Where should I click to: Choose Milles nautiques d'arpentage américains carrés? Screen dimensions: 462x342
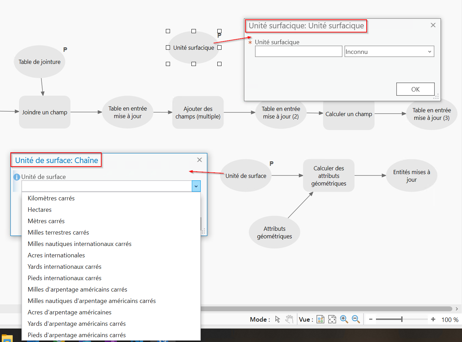[x=111, y=301]
